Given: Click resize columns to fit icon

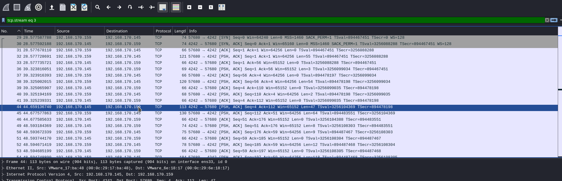Looking at the screenshot, I should 222,7.
